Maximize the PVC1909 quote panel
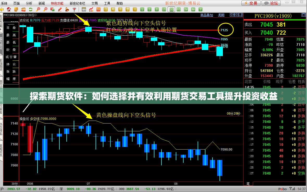Screen dimensions: 307x192 pos(303,15)
